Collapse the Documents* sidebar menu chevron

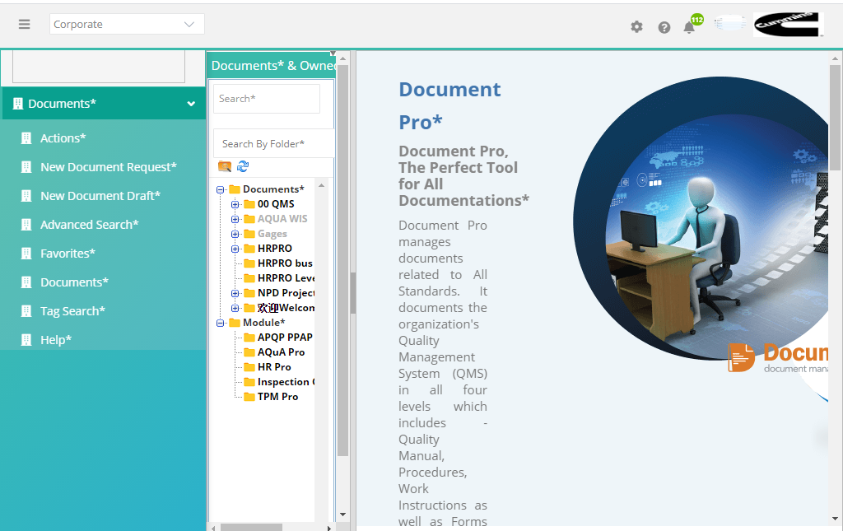click(191, 104)
